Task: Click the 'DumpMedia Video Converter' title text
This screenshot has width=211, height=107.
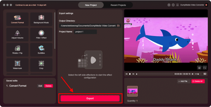Action: pyautogui.click(x=192, y=5)
